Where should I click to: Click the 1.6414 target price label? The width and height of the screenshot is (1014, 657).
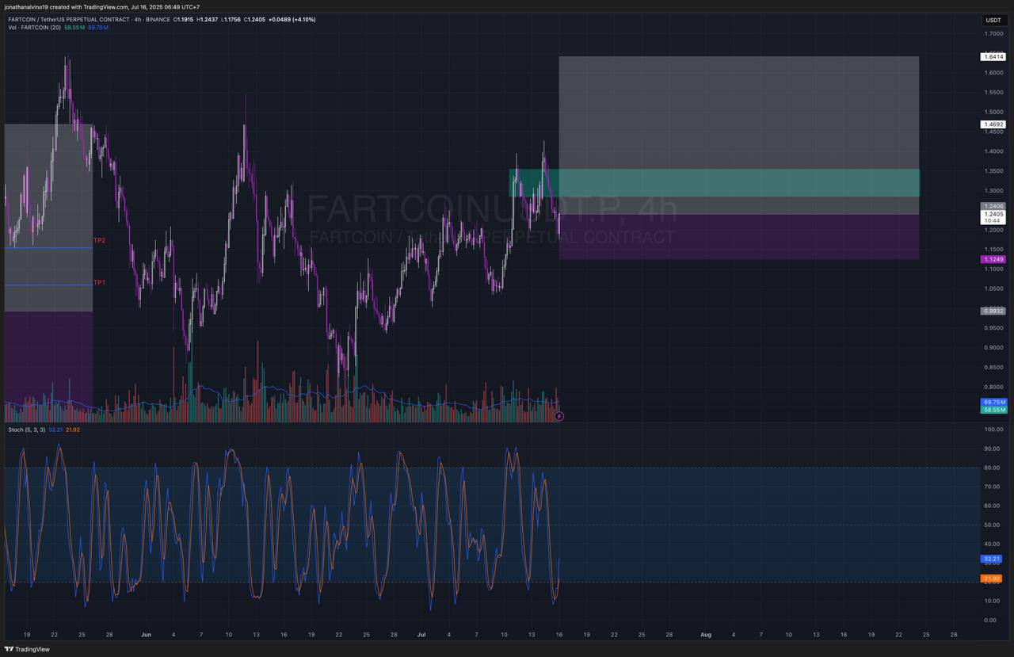tap(993, 57)
